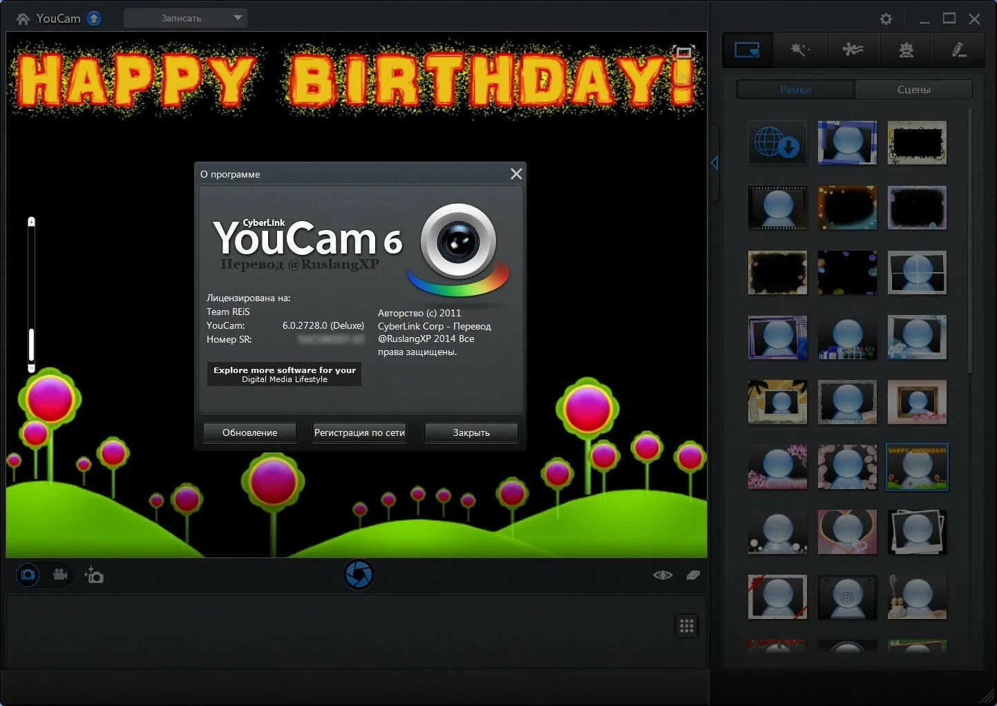Screen dimensions: 997x706
Task: Click the Обновление button
Action: click(x=249, y=432)
